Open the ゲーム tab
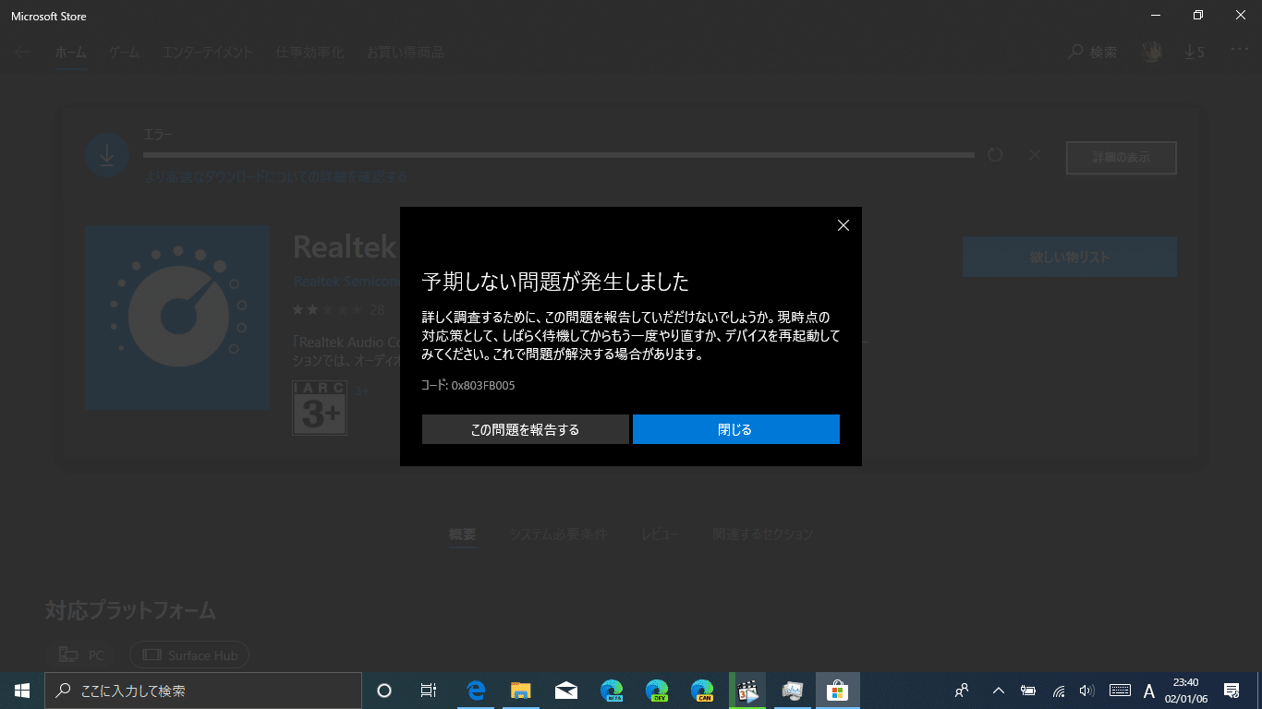 point(124,53)
